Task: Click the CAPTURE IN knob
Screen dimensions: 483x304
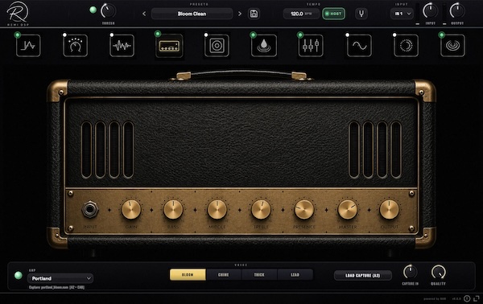Action: (x=411, y=272)
